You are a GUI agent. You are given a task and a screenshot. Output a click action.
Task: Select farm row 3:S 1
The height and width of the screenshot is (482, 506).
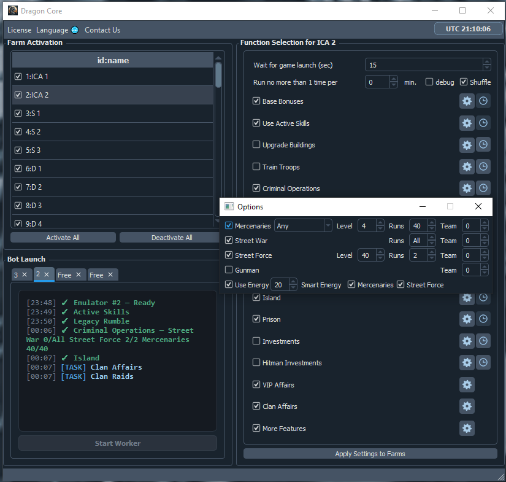[112, 114]
